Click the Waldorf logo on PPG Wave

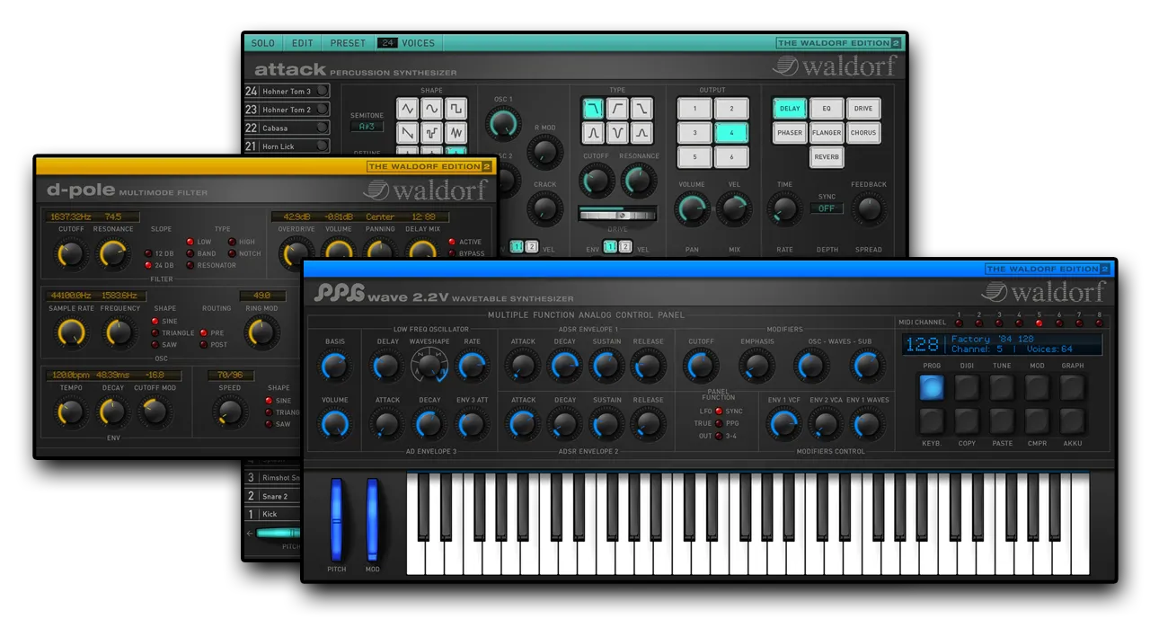click(1042, 293)
